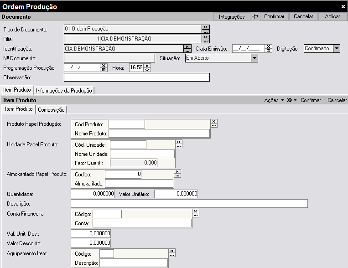This screenshot has height=268, width=348.
Task: Click the Conta Financeira Código field
Action: click(x=107, y=214)
